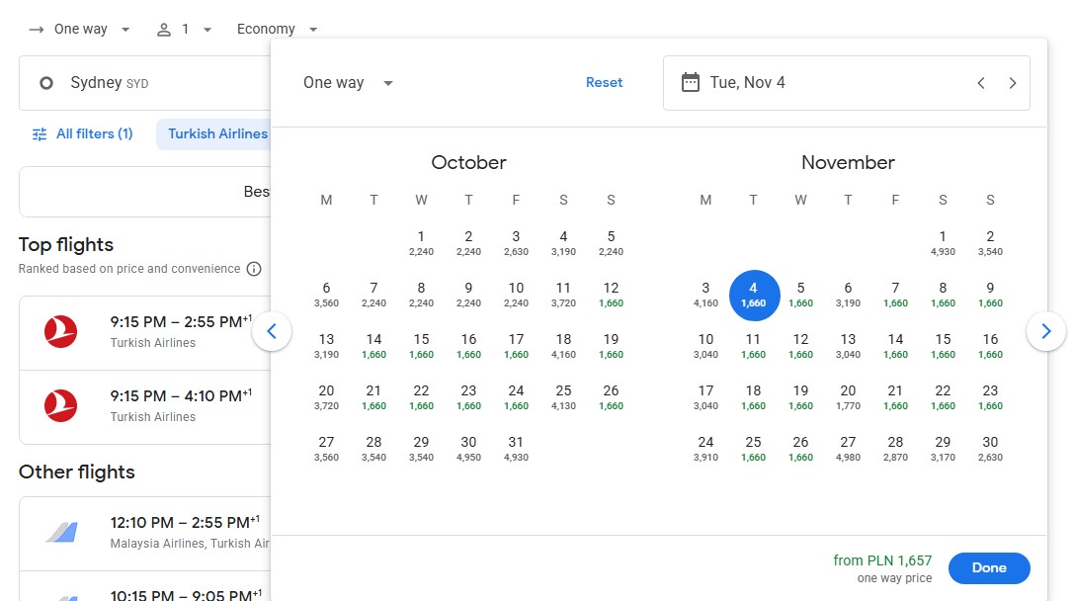This screenshot has width=1075, height=601.
Task: Open the info icon beside ranking text
Action: click(254, 269)
